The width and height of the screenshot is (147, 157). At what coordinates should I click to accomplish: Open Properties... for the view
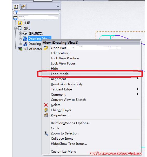(x=60, y=115)
